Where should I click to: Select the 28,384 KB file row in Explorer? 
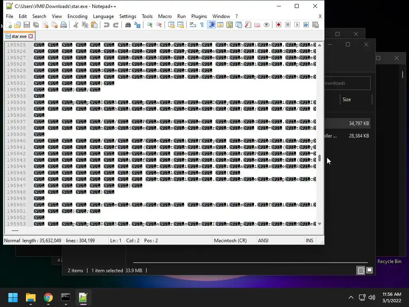tap(347, 136)
